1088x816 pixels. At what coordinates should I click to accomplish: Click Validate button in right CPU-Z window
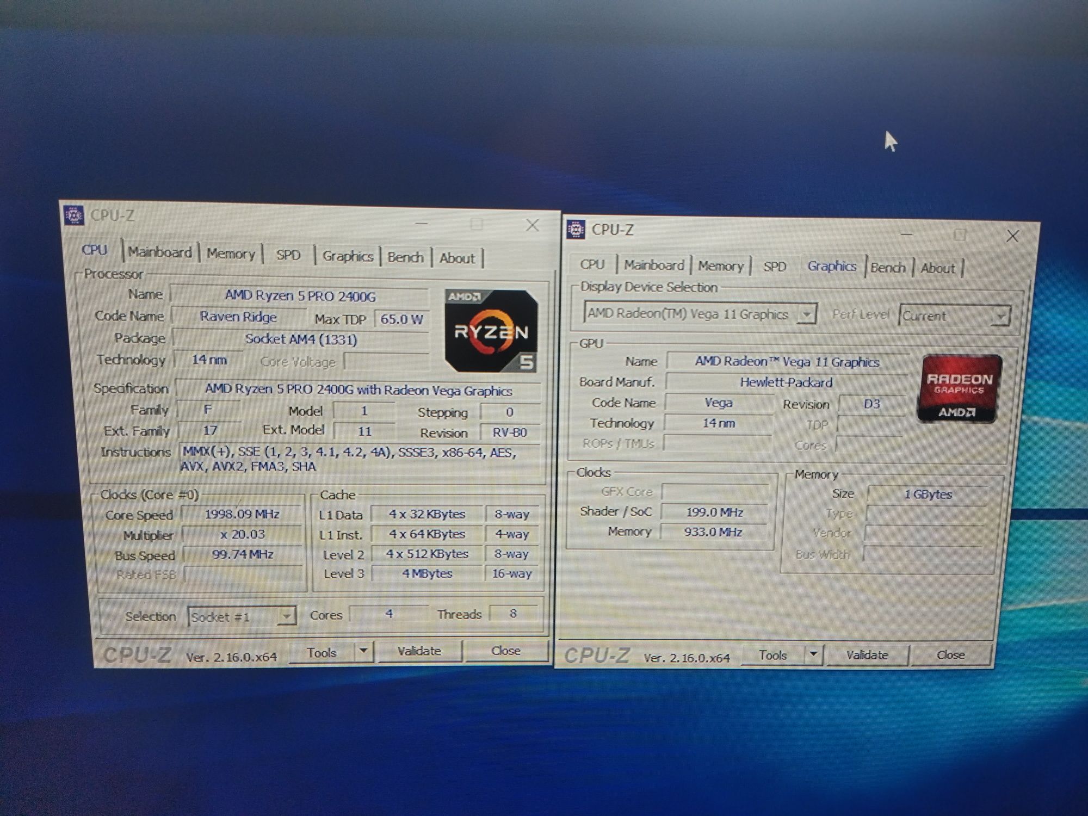867,655
